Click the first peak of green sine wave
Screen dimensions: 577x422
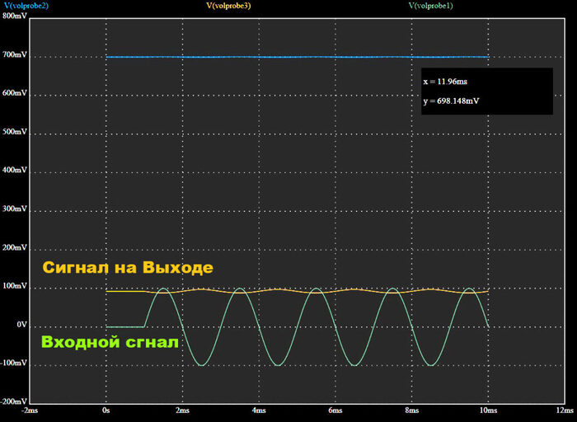[x=162, y=289]
